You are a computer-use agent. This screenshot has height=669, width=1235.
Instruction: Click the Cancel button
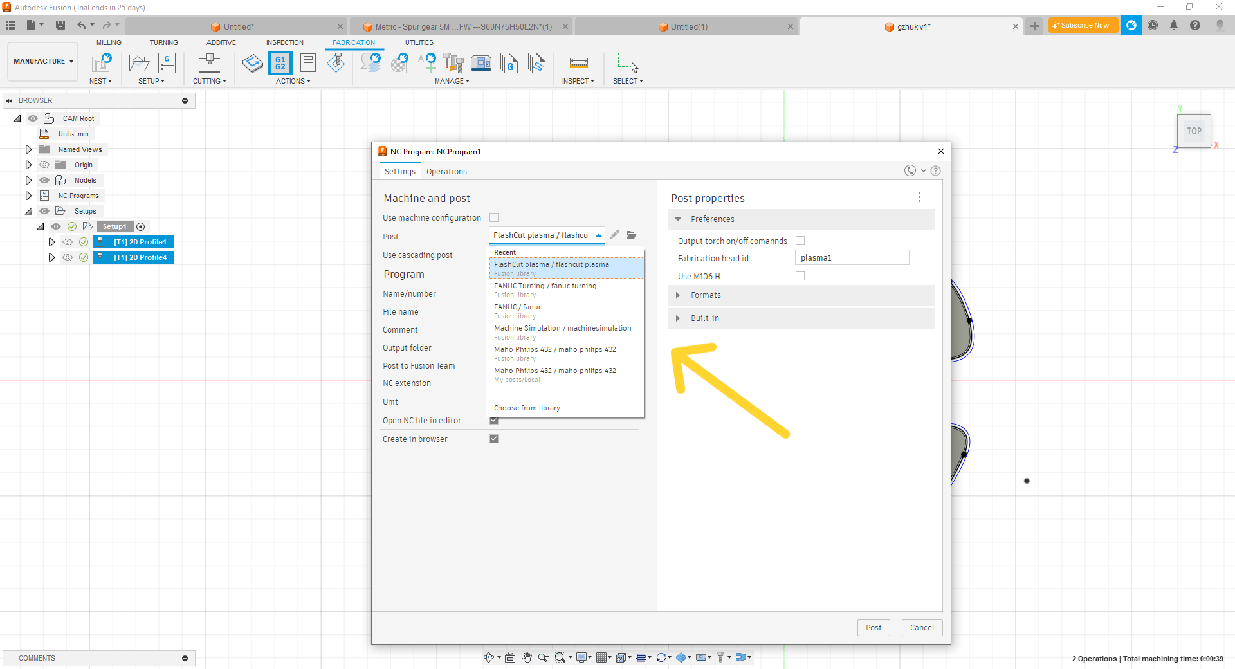pyautogui.click(x=922, y=628)
